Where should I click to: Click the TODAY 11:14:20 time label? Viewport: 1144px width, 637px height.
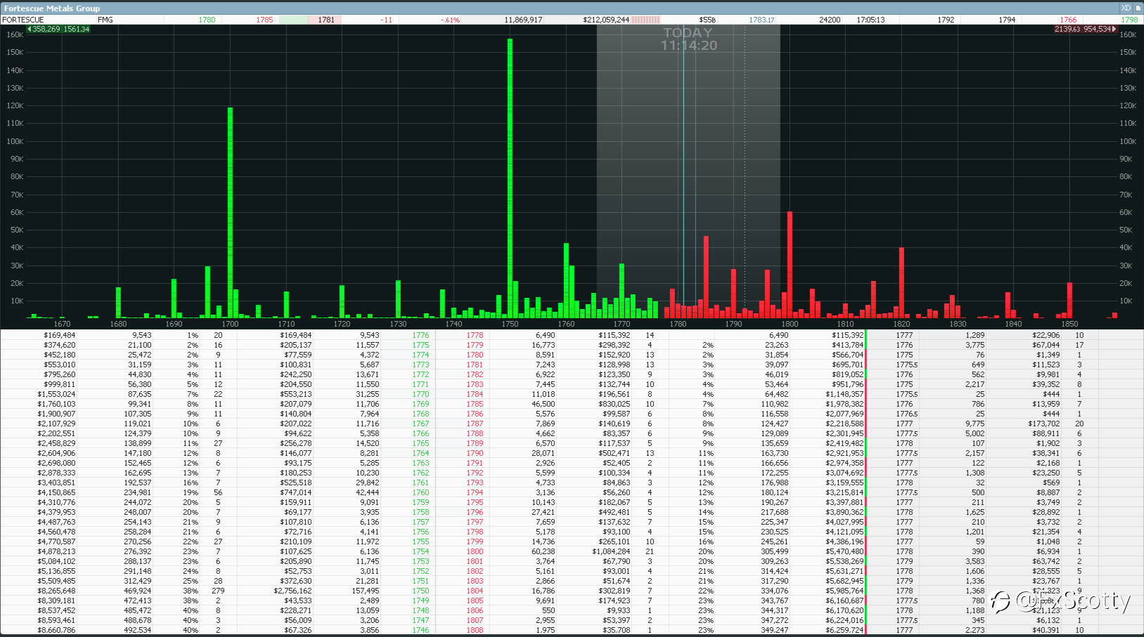[x=688, y=39]
